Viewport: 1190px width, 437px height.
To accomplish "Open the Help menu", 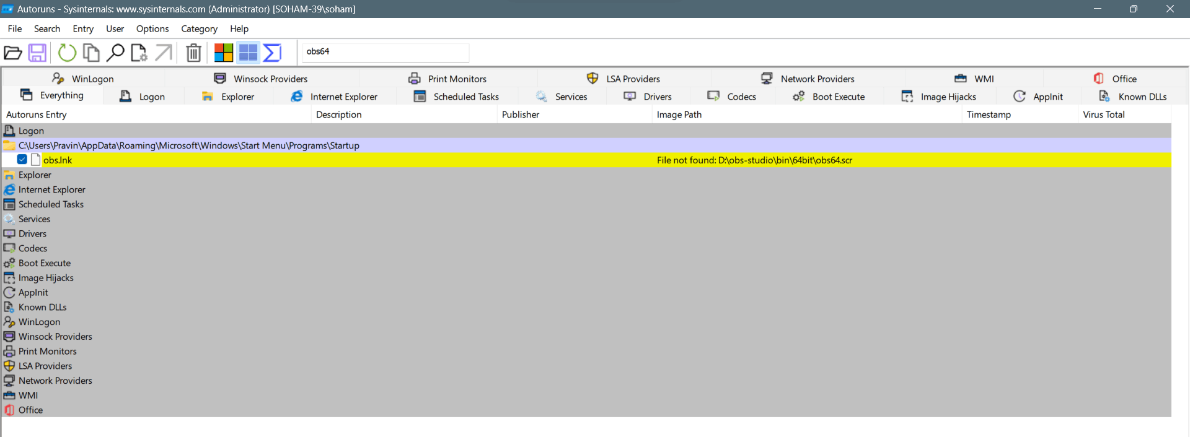I will click(239, 28).
